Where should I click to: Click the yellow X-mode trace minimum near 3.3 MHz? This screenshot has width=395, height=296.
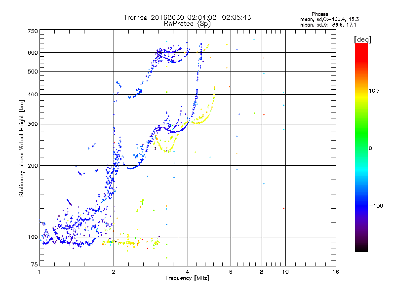click(166, 151)
